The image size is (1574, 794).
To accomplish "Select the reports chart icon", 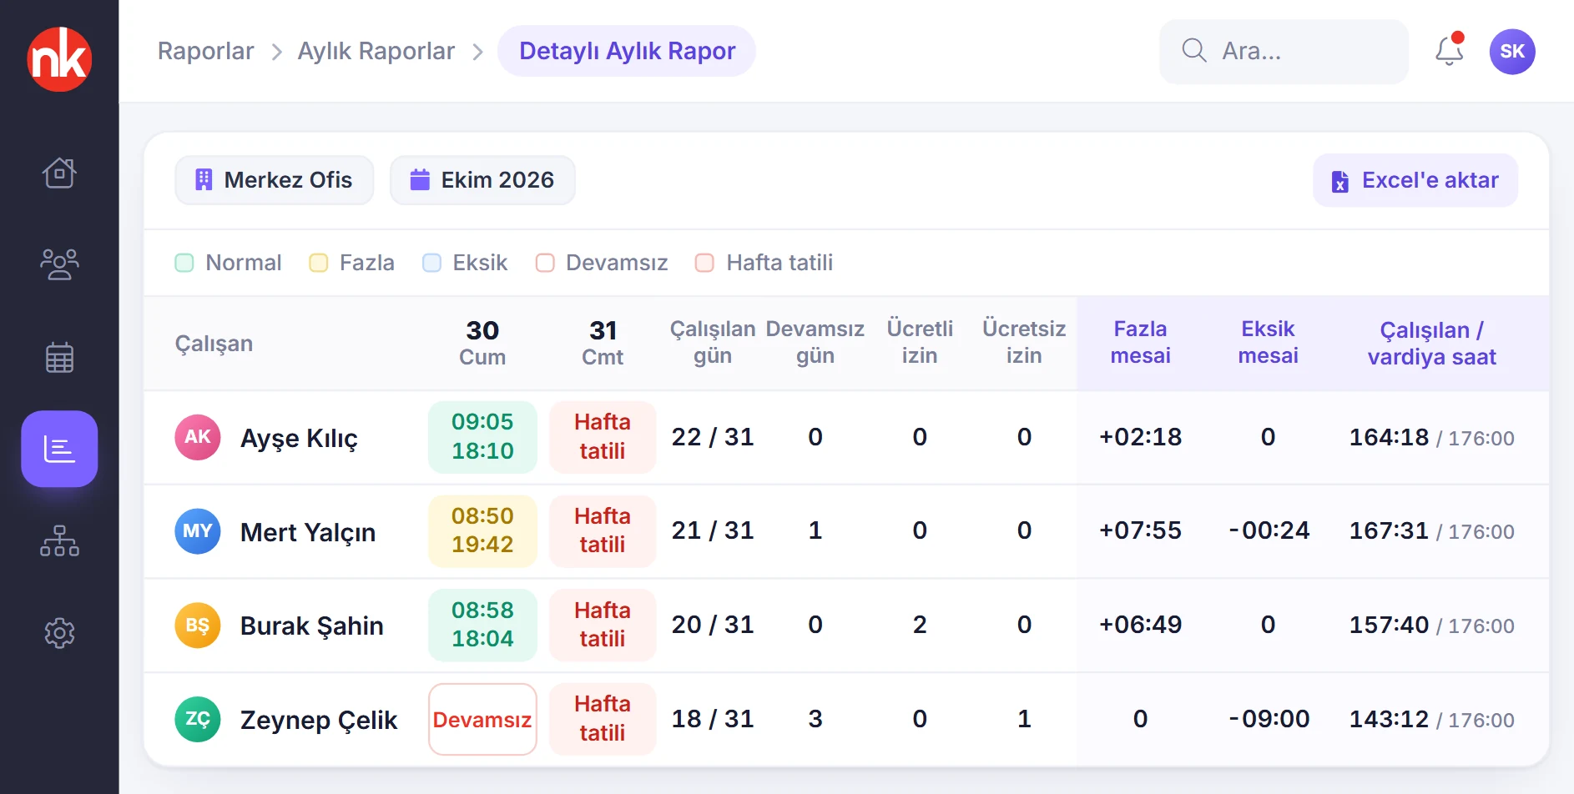I will (59, 449).
